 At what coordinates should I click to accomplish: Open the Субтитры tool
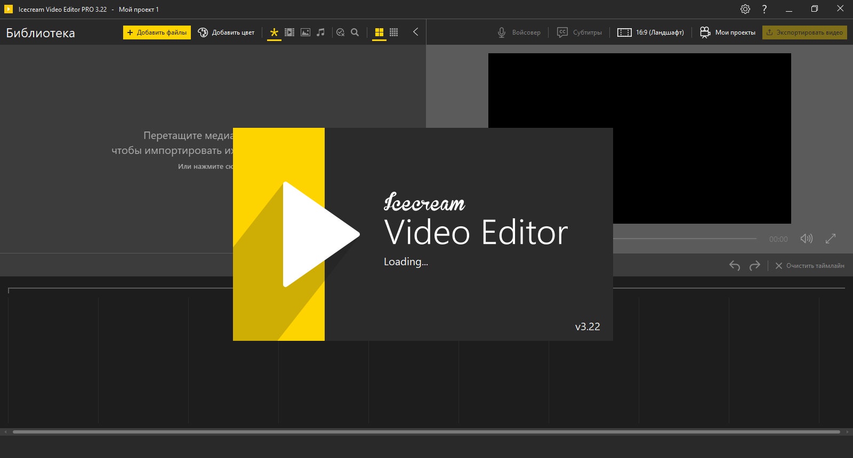point(580,32)
